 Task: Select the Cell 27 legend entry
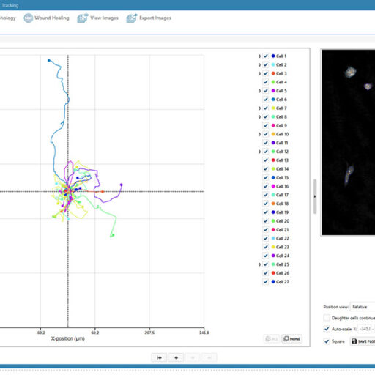[x=281, y=282]
